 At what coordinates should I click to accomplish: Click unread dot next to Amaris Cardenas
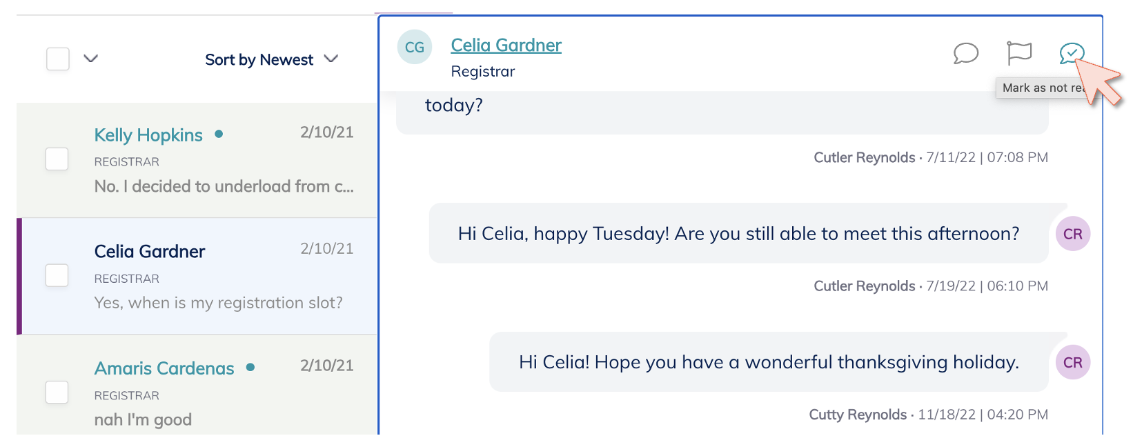point(250,367)
